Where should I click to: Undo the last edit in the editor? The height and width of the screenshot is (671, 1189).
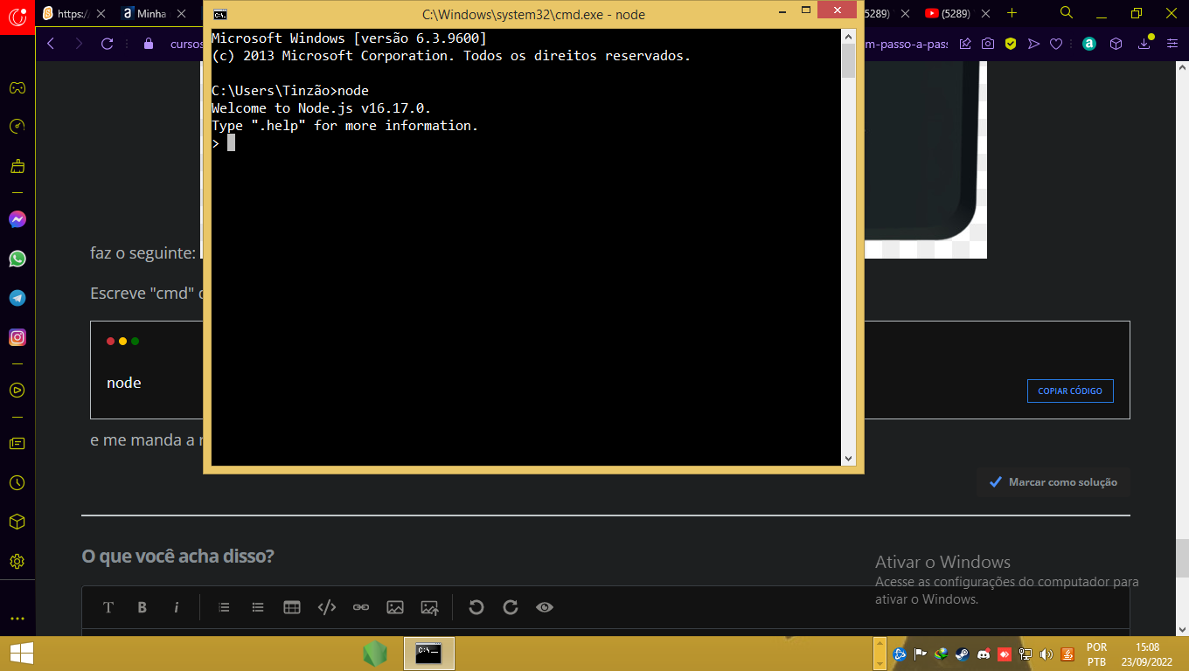[476, 607]
